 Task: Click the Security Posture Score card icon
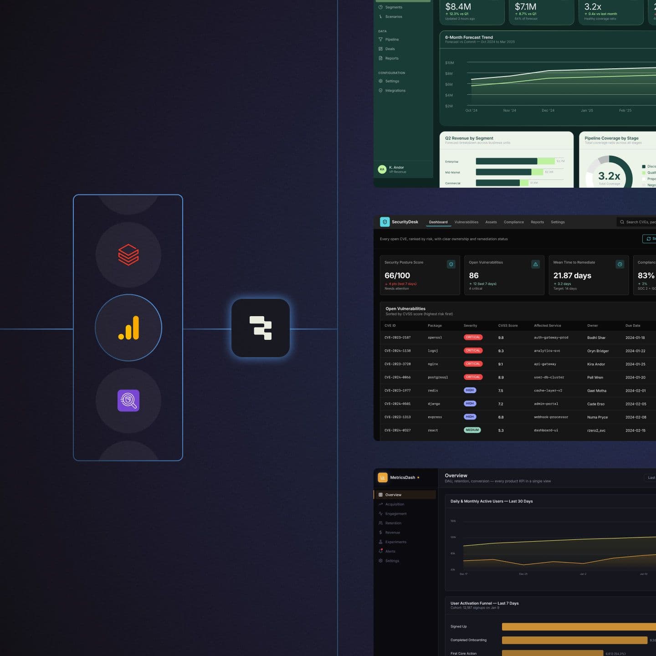click(x=451, y=264)
